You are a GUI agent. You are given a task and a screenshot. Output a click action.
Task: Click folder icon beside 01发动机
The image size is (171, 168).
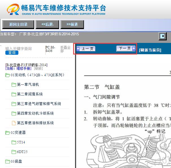[x=8, y=75]
